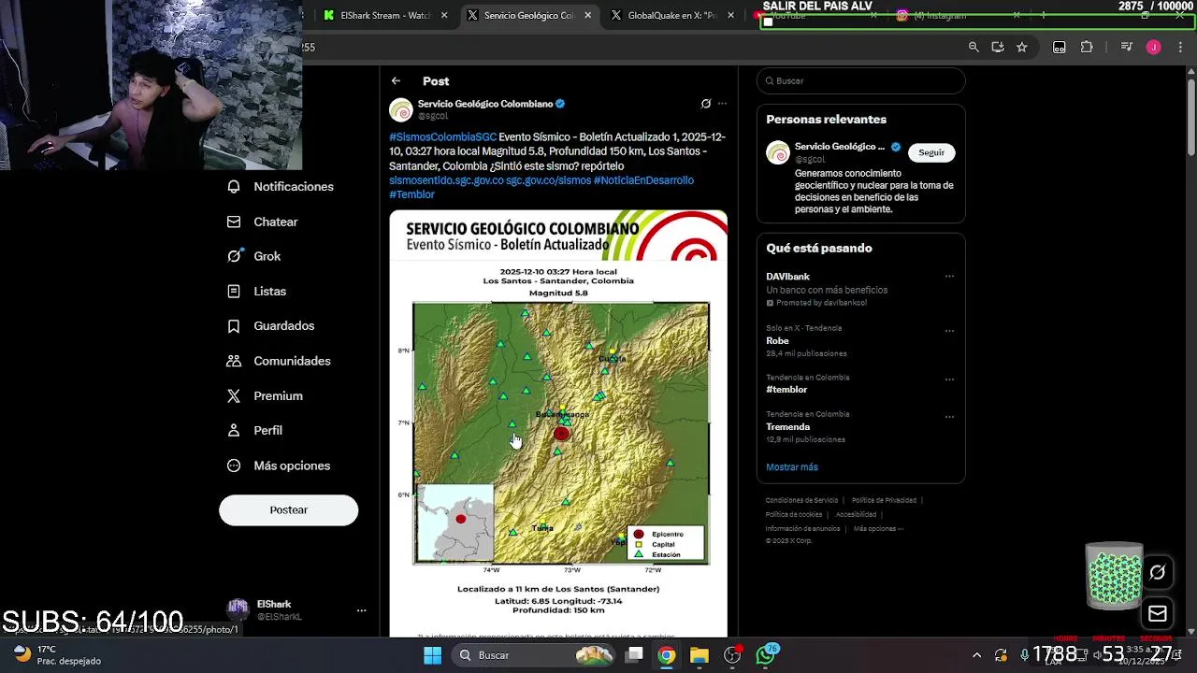Open Servicio Geológico Colombiano avatar in post
1197x673 pixels.
click(x=401, y=109)
